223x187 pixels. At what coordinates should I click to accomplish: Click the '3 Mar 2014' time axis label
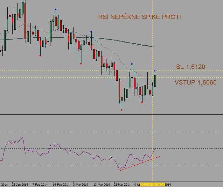(x=80, y=184)
